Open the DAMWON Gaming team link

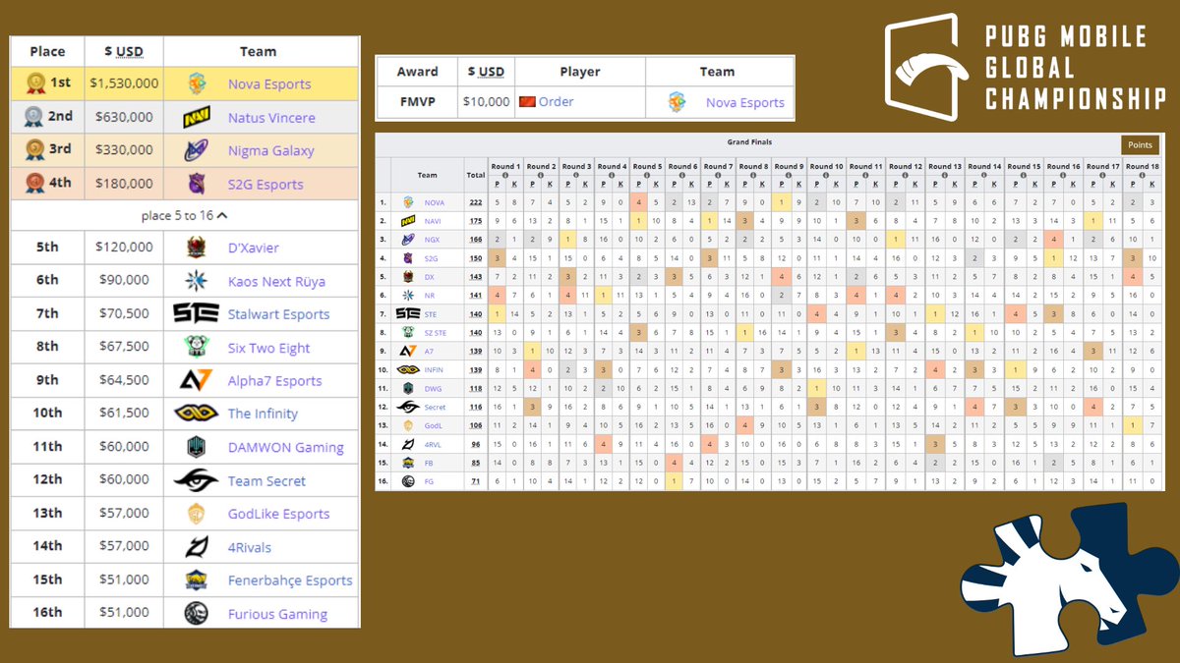286,448
